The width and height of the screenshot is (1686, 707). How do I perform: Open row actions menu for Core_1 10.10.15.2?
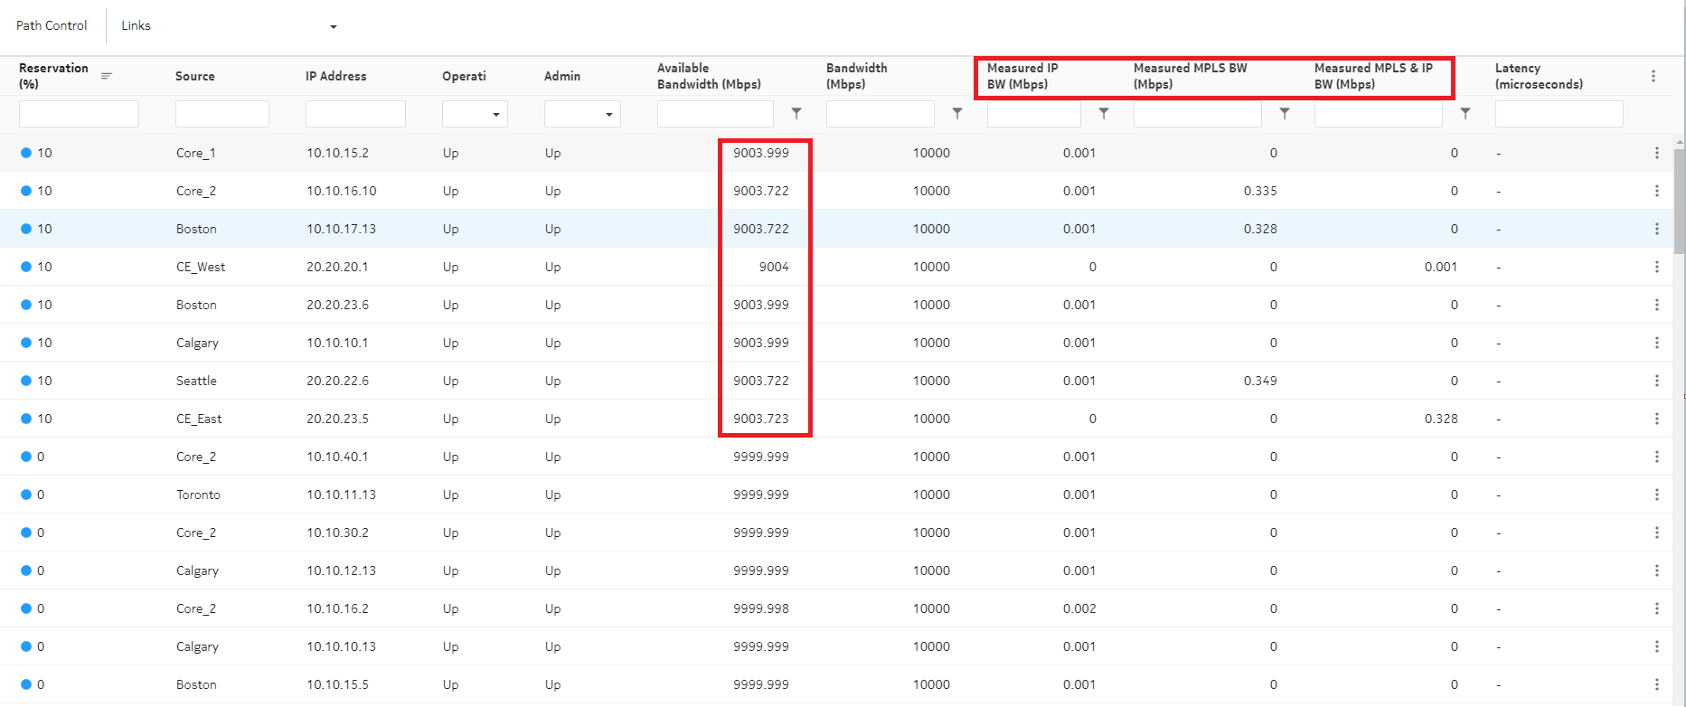click(1656, 154)
